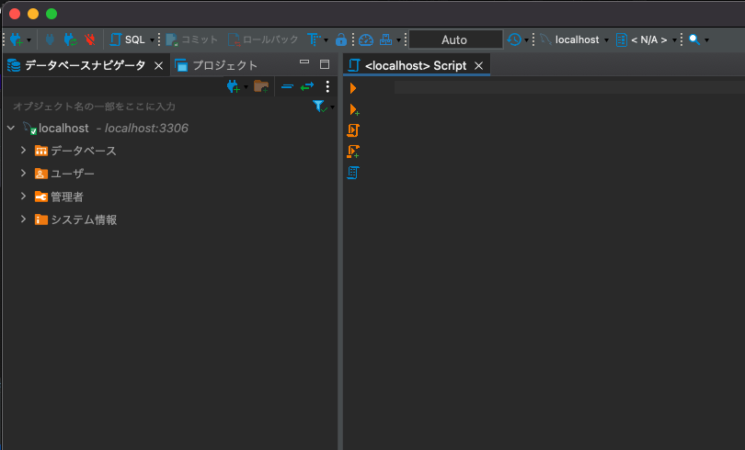Collapse the localhost connection node

pos(11,128)
